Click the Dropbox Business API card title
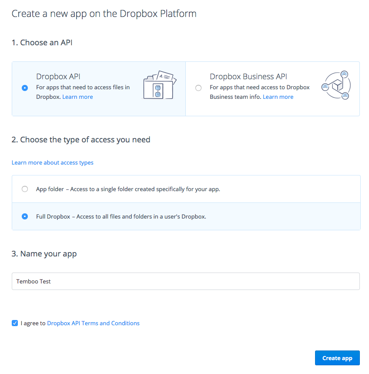This screenshot has width=369, height=374. pos(248,77)
